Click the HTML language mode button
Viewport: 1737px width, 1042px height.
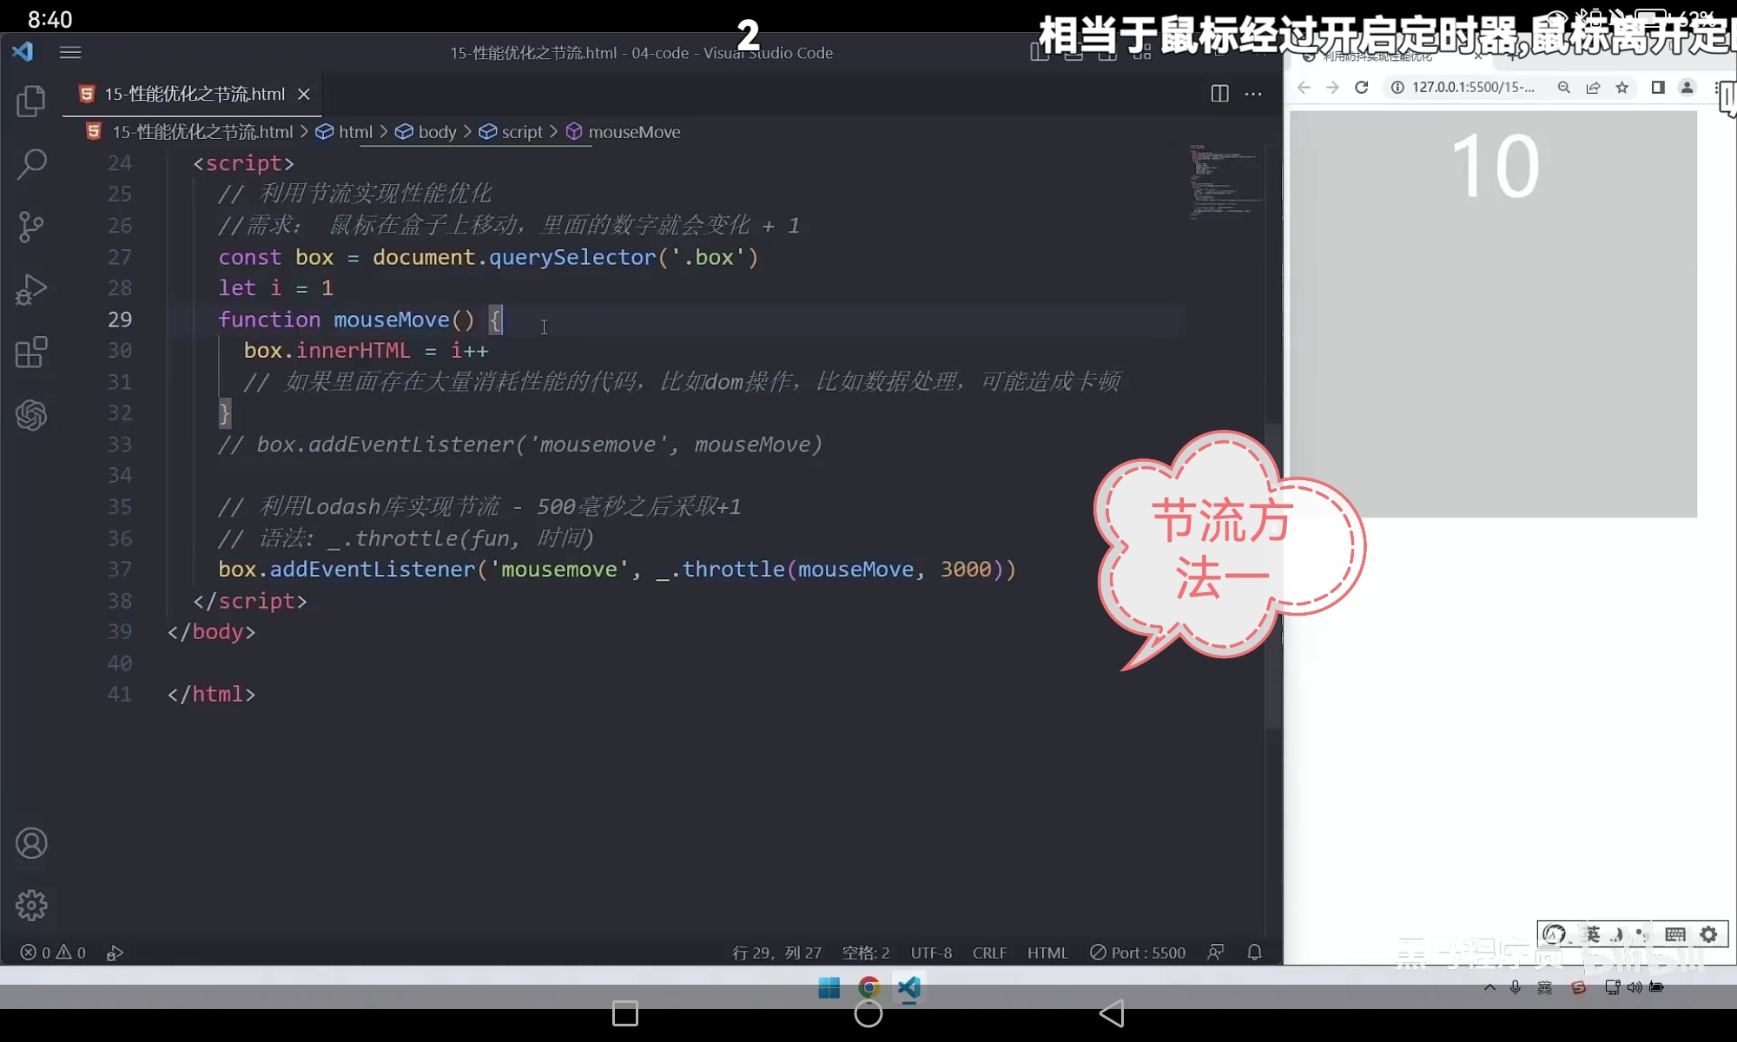[1047, 953]
